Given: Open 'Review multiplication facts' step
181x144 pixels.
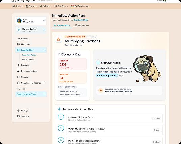Looking at the screenshot, I should click(114, 118).
